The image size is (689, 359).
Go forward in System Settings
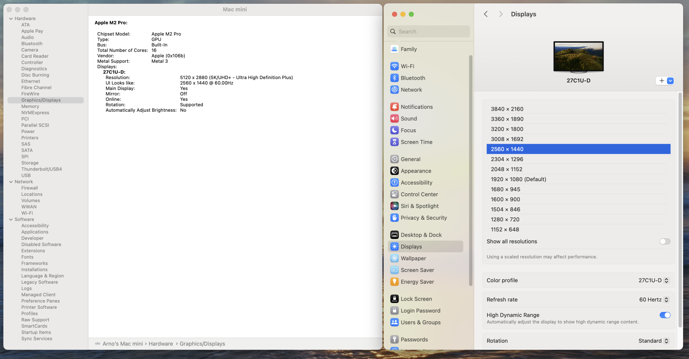click(x=501, y=14)
